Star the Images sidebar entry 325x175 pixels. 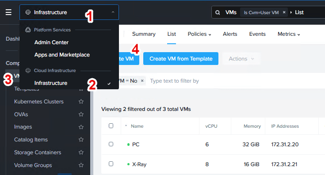coord(81,127)
